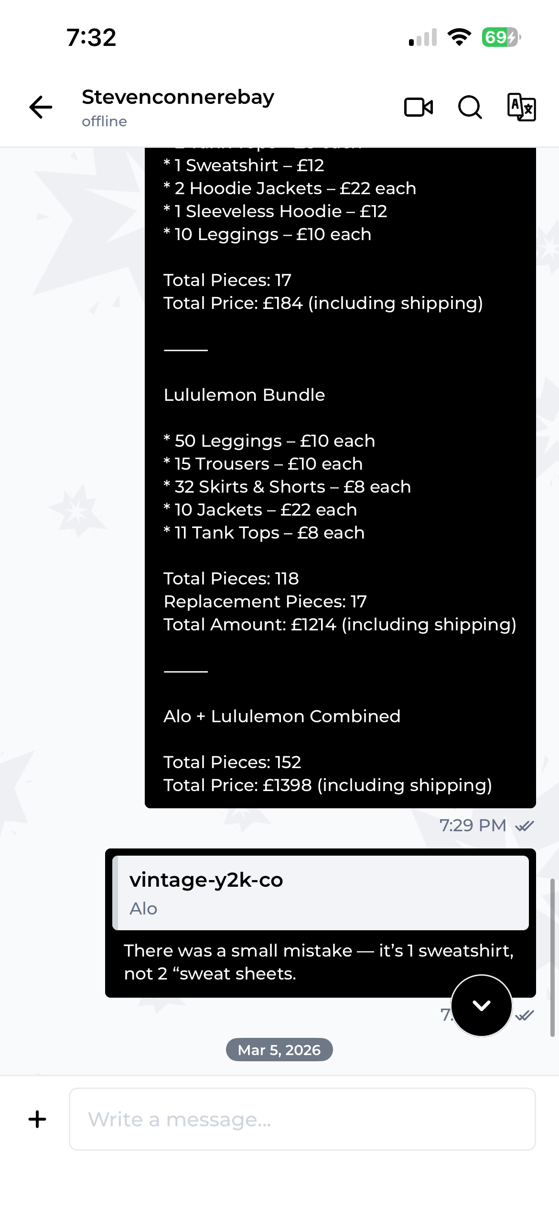Tap the battery indicator in status bar

501,37
